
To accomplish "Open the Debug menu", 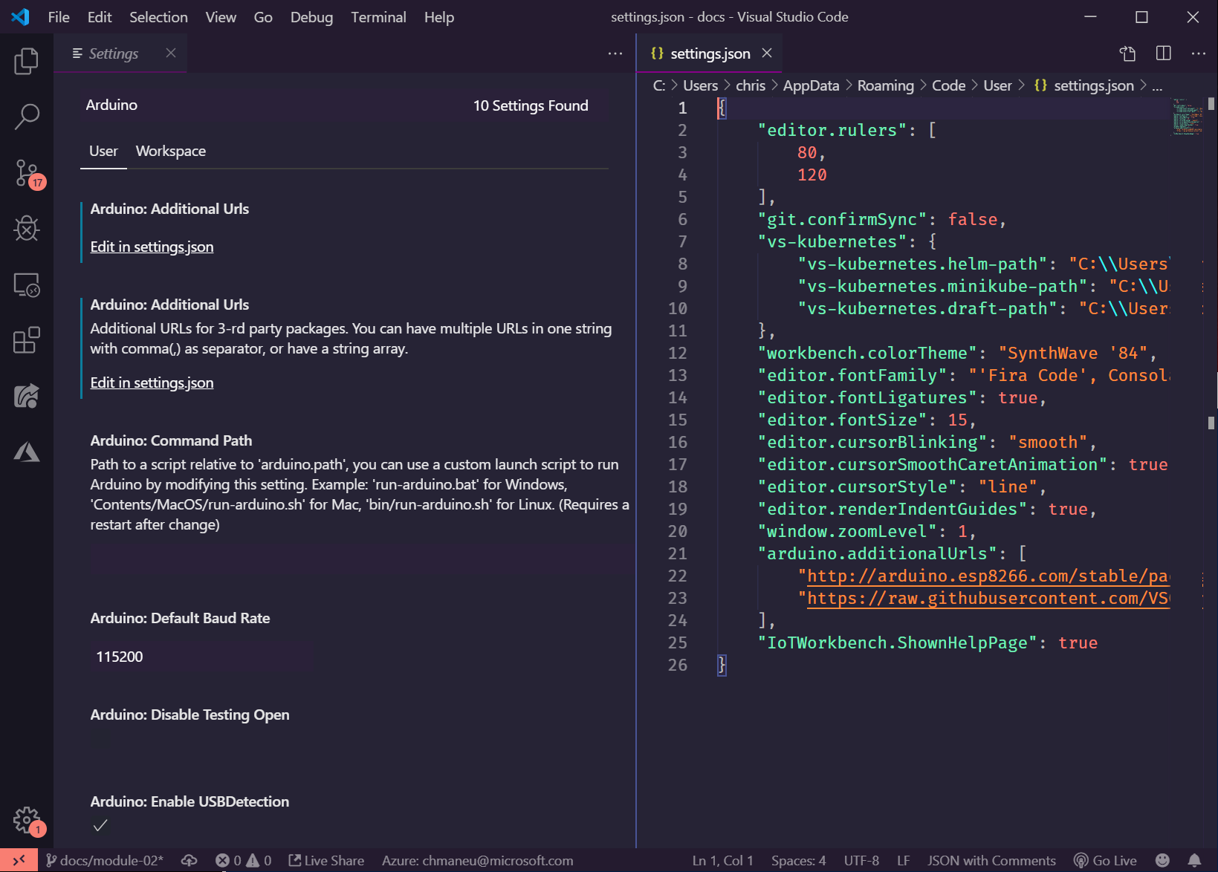I will (x=311, y=17).
